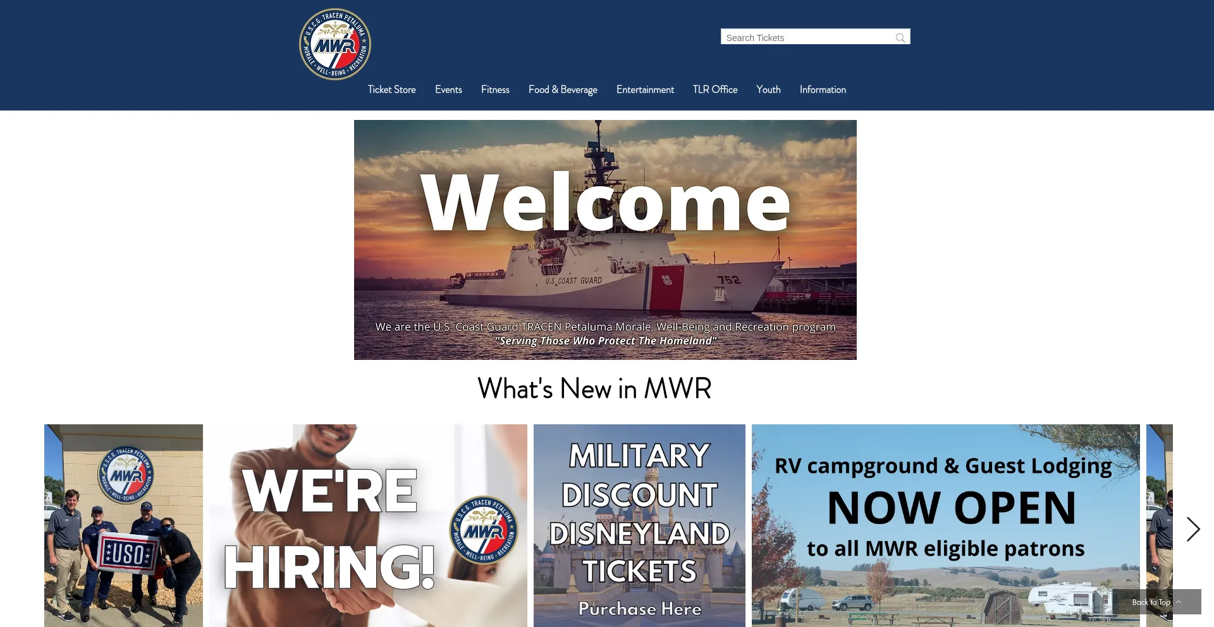Viewport: 1214px width, 627px height.
Task: Open the We're Hiring! card
Action: 368,525
